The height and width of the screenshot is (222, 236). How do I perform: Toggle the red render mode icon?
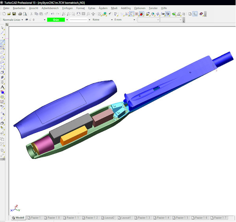coord(141,14)
